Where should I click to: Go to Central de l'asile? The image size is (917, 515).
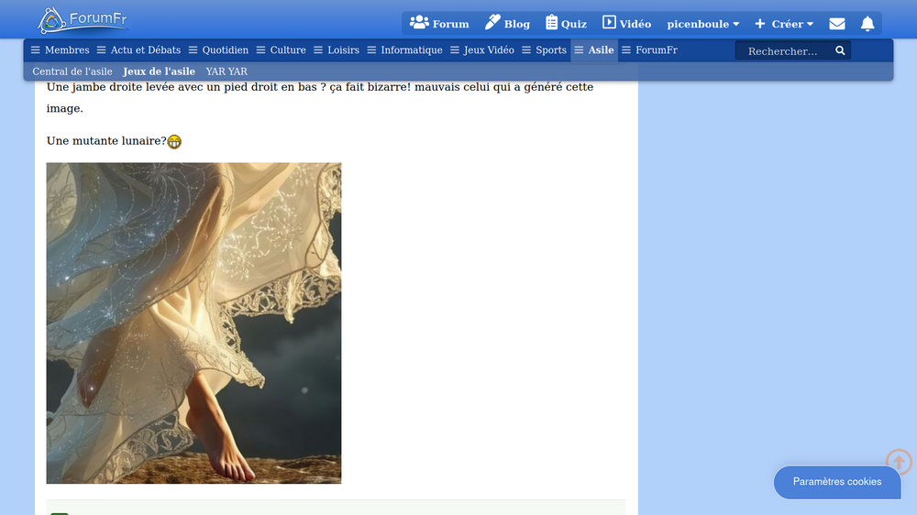(72, 71)
